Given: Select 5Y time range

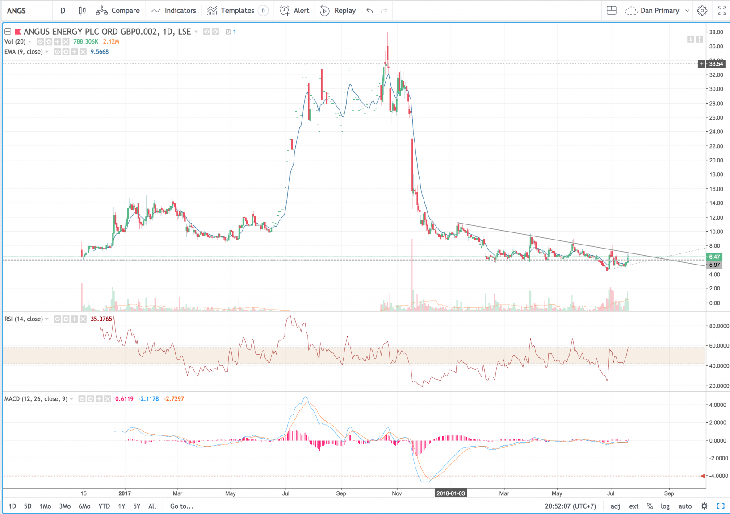Looking at the screenshot, I should tap(137, 506).
